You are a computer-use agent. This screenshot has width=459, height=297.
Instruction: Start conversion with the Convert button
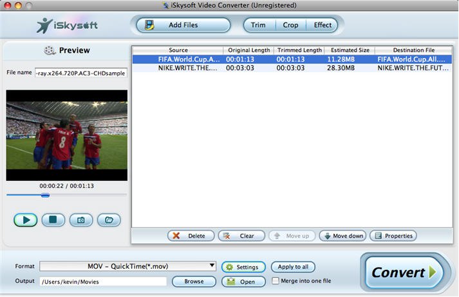(x=404, y=273)
